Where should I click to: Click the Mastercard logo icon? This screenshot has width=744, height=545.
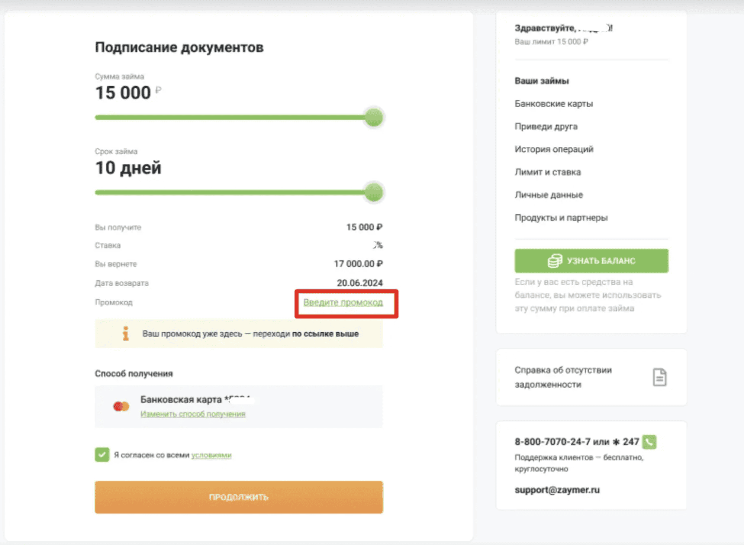(121, 406)
